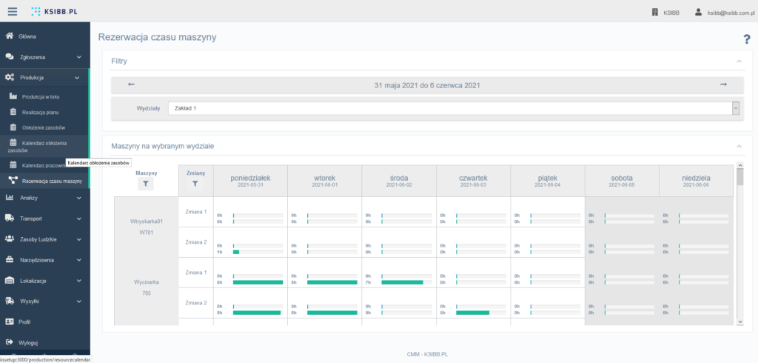Image resolution: width=758 pixels, height=363 pixels.
Task: Expand the Transport sidebar menu
Action: coord(44,219)
